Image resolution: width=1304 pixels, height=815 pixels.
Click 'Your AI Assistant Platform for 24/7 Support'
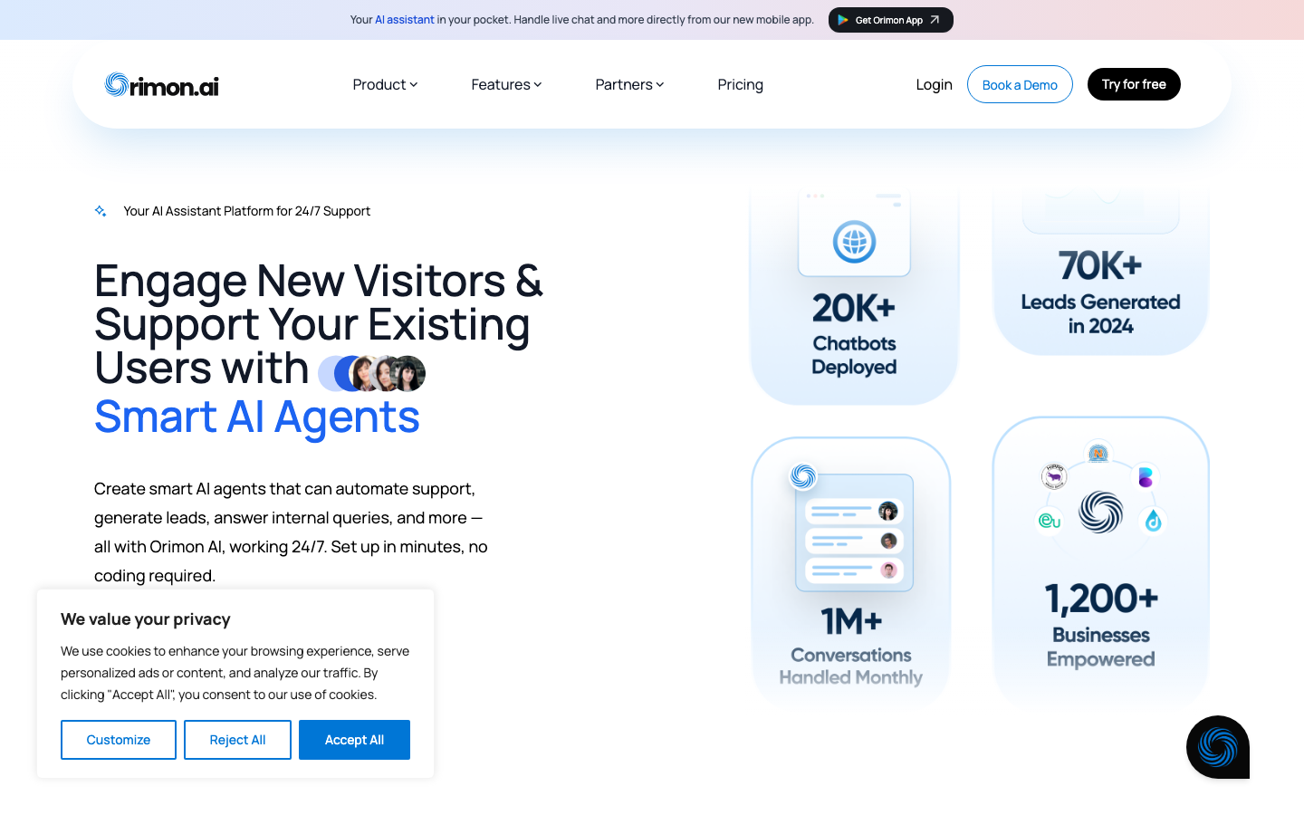point(247,211)
